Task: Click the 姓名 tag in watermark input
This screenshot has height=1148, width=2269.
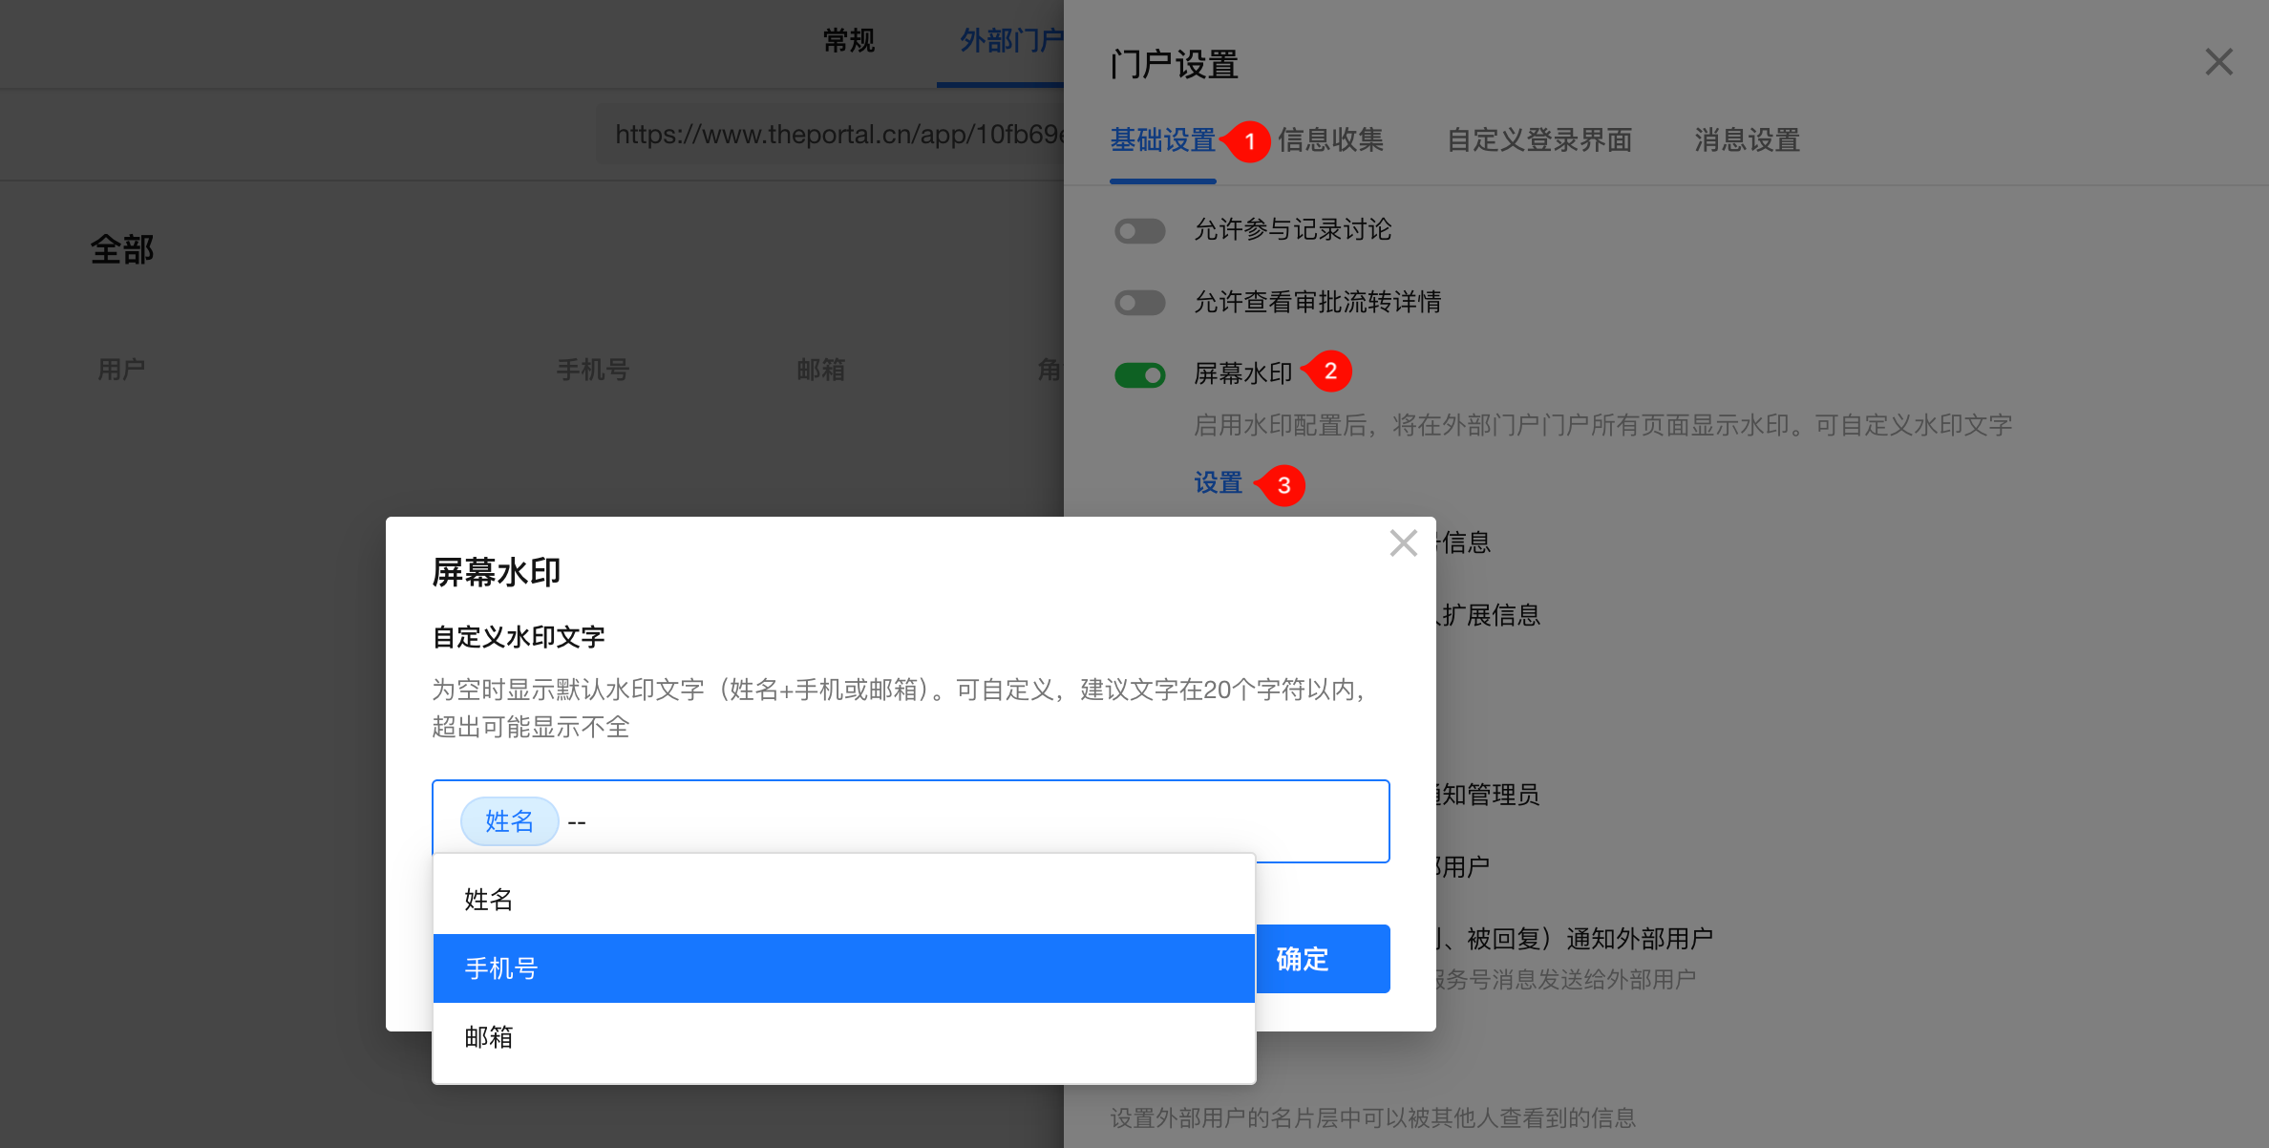Action: [509, 821]
